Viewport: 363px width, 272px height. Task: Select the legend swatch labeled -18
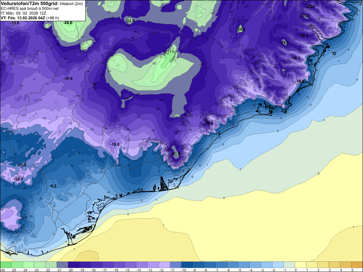[x=97, y=265]
